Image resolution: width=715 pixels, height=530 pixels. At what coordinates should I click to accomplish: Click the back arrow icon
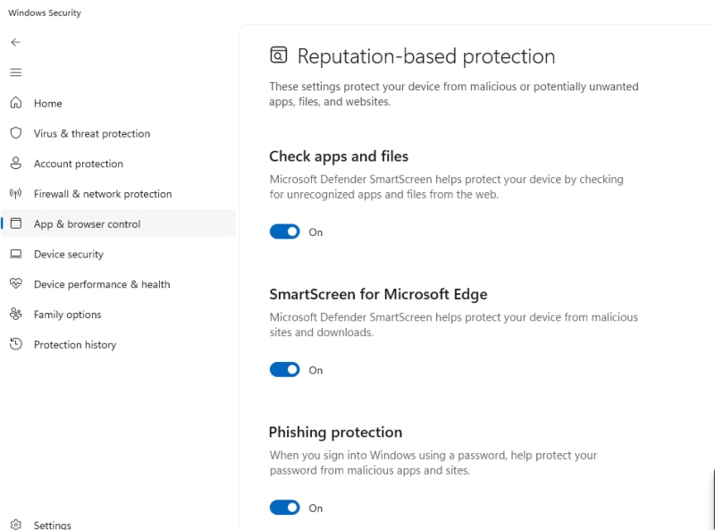click(15, 42)
